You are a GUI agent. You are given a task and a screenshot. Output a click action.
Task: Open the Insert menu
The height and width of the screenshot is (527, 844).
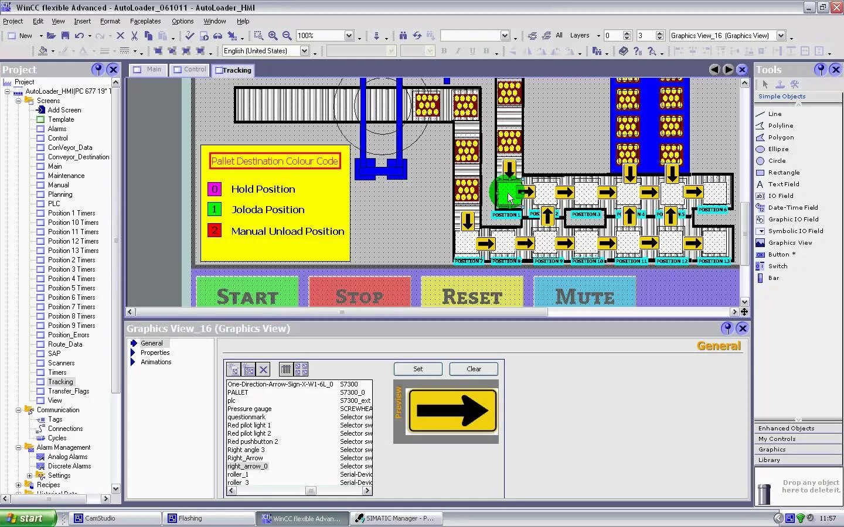pos(82,21)
